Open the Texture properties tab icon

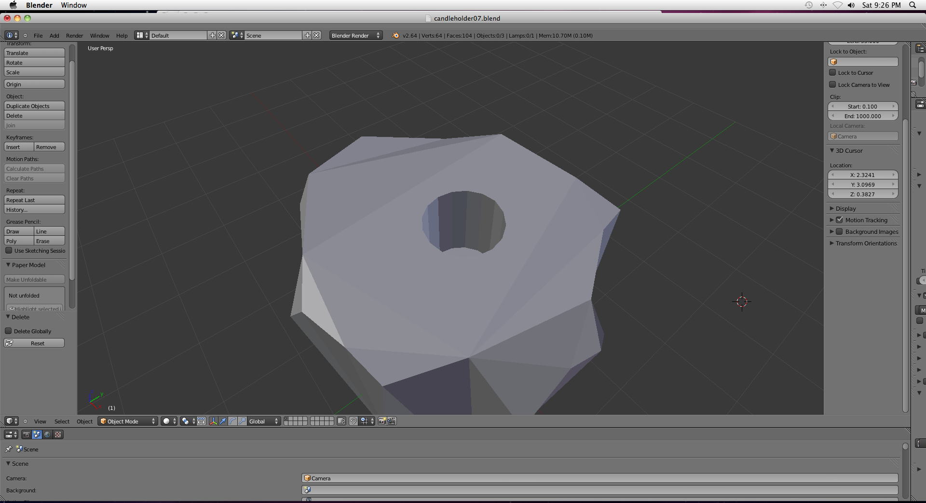58,435
